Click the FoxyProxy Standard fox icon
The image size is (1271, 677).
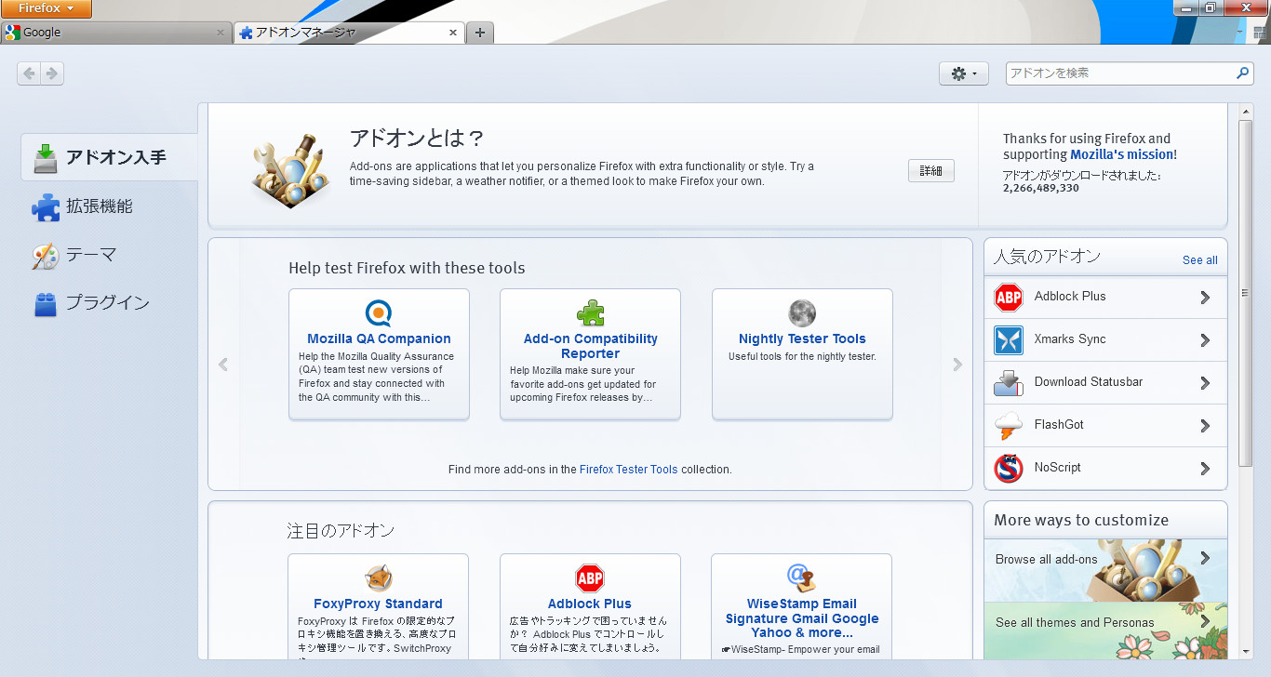click(x=379, y=578)
